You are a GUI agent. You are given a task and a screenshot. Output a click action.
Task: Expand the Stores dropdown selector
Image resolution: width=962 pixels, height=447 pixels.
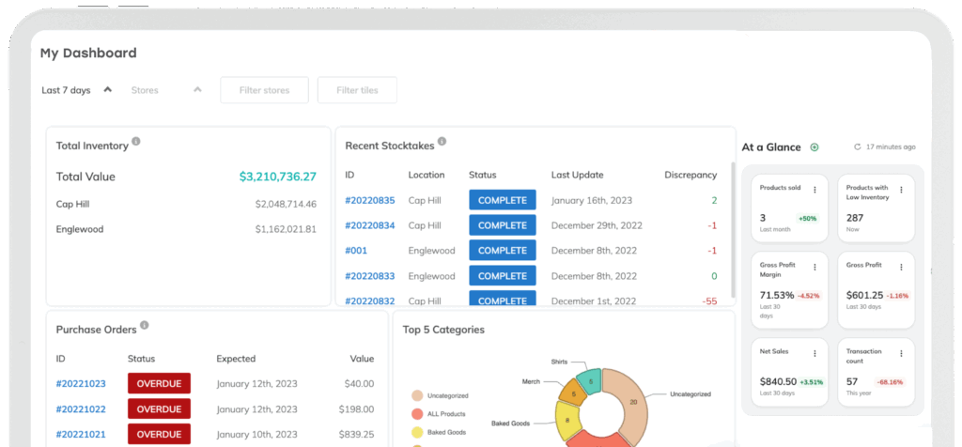tap(197, 90)
